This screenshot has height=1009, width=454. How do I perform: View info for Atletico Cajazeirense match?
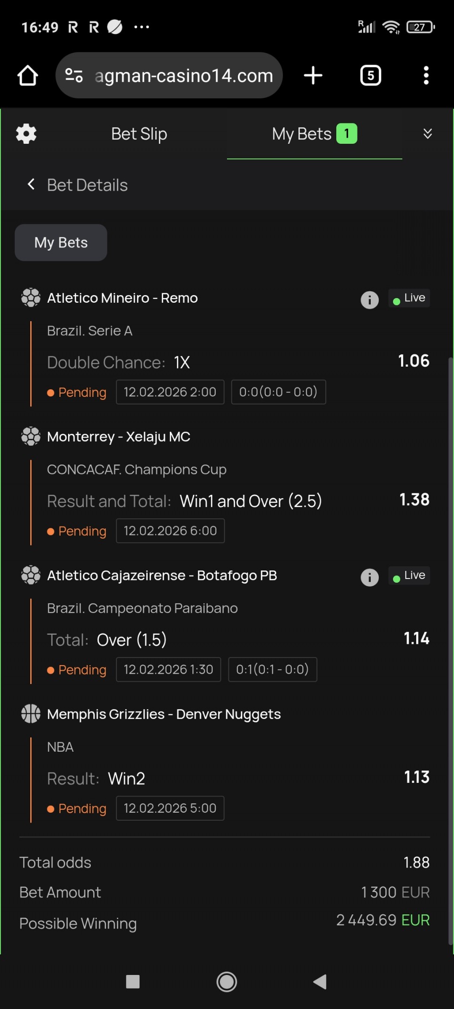[369, 577]
